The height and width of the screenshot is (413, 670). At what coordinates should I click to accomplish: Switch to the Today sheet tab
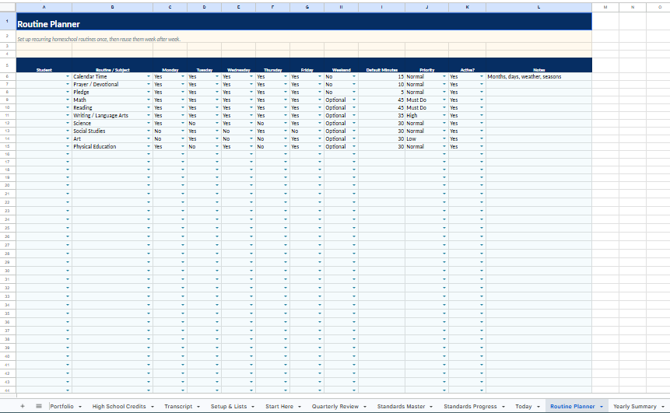coord(524,406)
